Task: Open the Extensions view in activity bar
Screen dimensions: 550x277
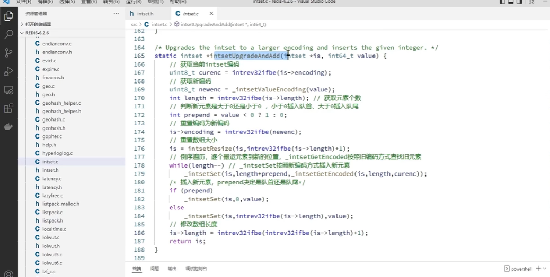Action: (x=9, y=108)
